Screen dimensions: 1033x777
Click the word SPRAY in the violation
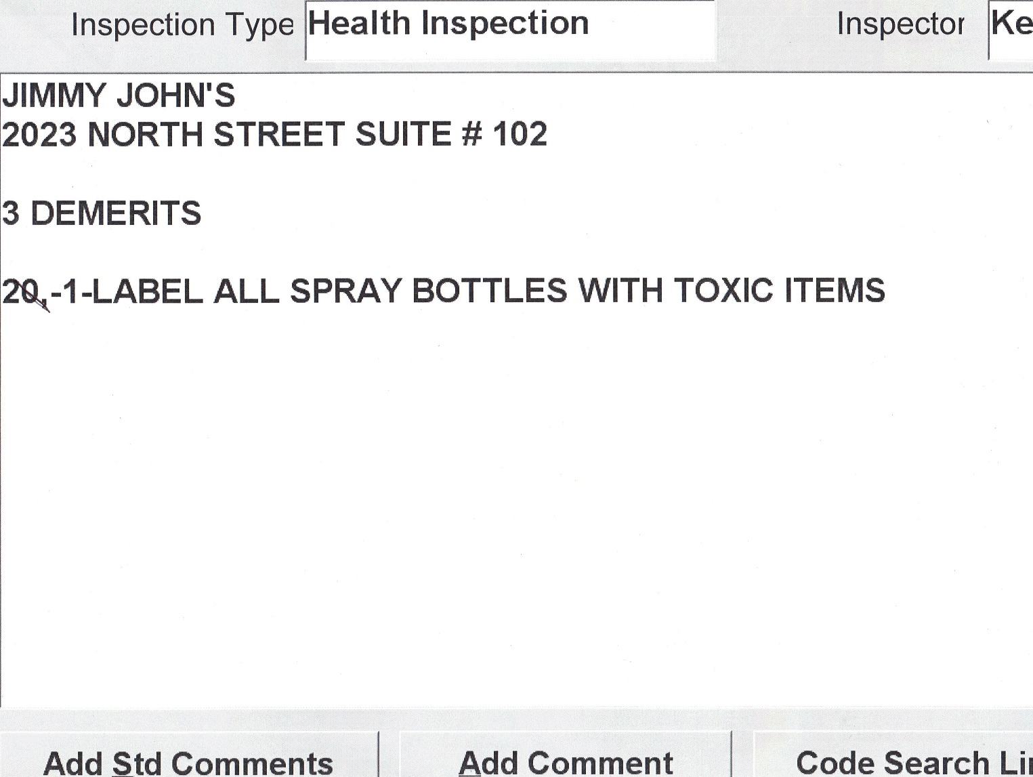[345, 291]
